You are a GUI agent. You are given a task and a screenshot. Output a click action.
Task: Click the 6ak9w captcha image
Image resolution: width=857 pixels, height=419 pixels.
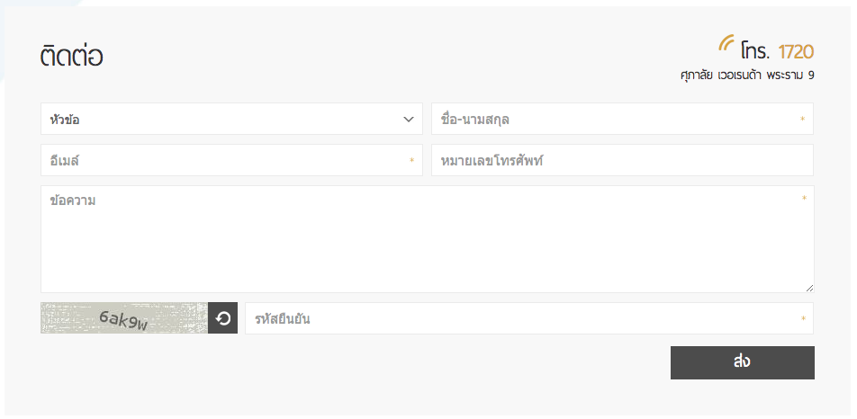click(x=124, y=318)
